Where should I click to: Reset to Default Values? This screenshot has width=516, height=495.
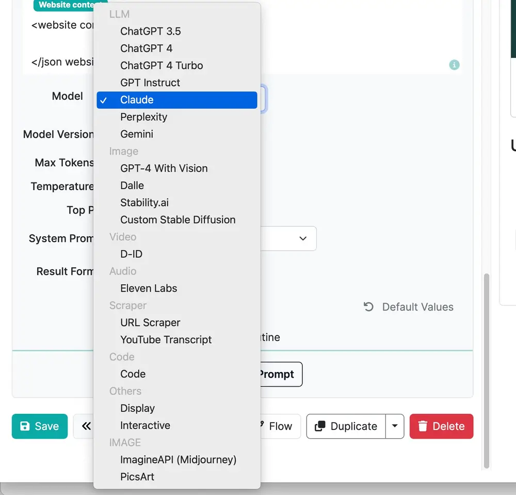[408, 307]
